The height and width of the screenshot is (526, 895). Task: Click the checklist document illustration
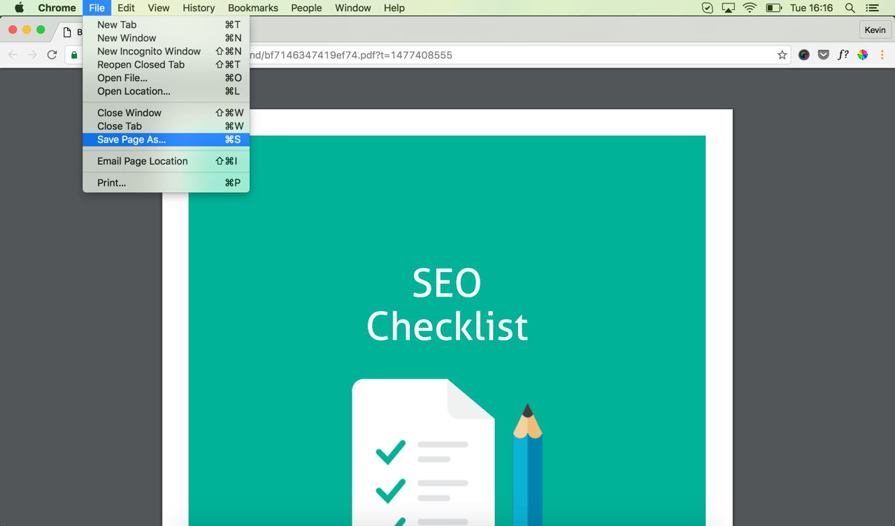(424, 453)
